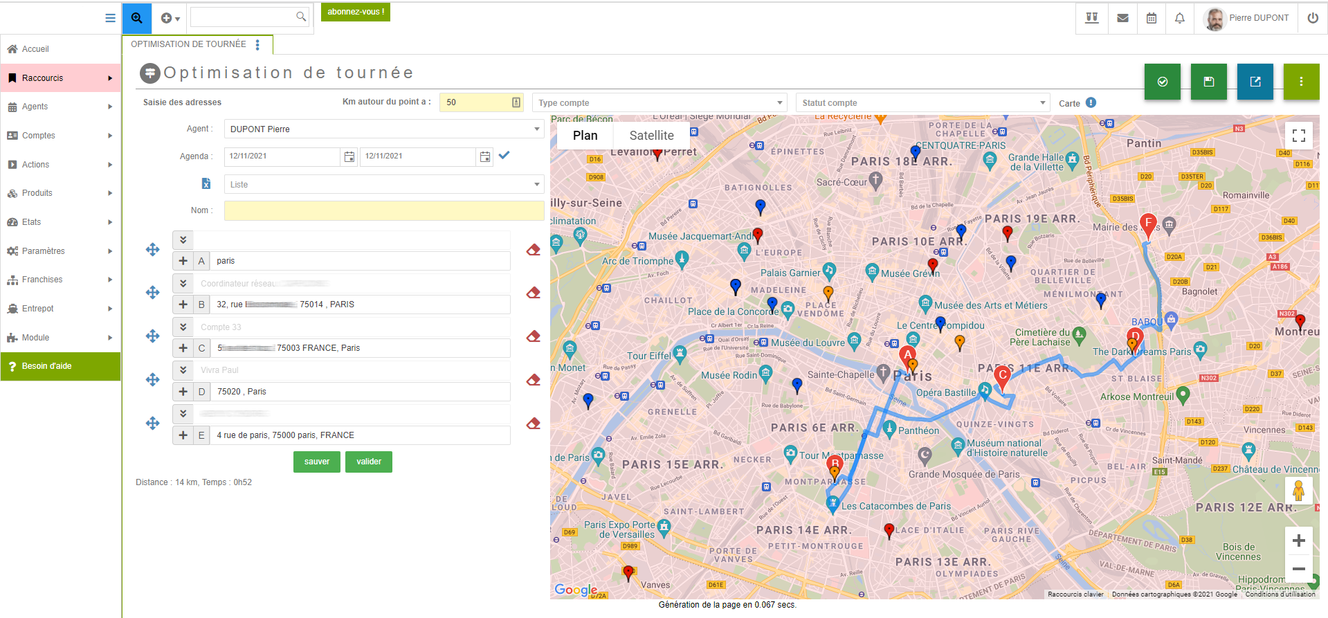Toggle map fullscreen view
This screenshot has height=618, width=1328.
click(x=1299, y=136)
